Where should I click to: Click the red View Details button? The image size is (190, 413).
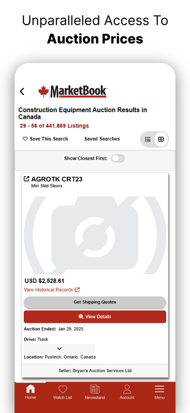95,317
